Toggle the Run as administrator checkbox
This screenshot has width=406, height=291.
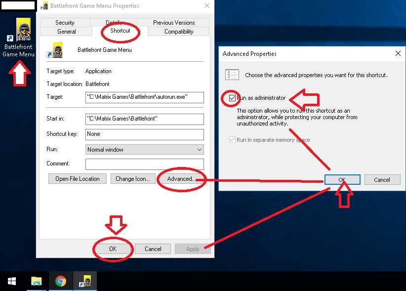[232, 98]
